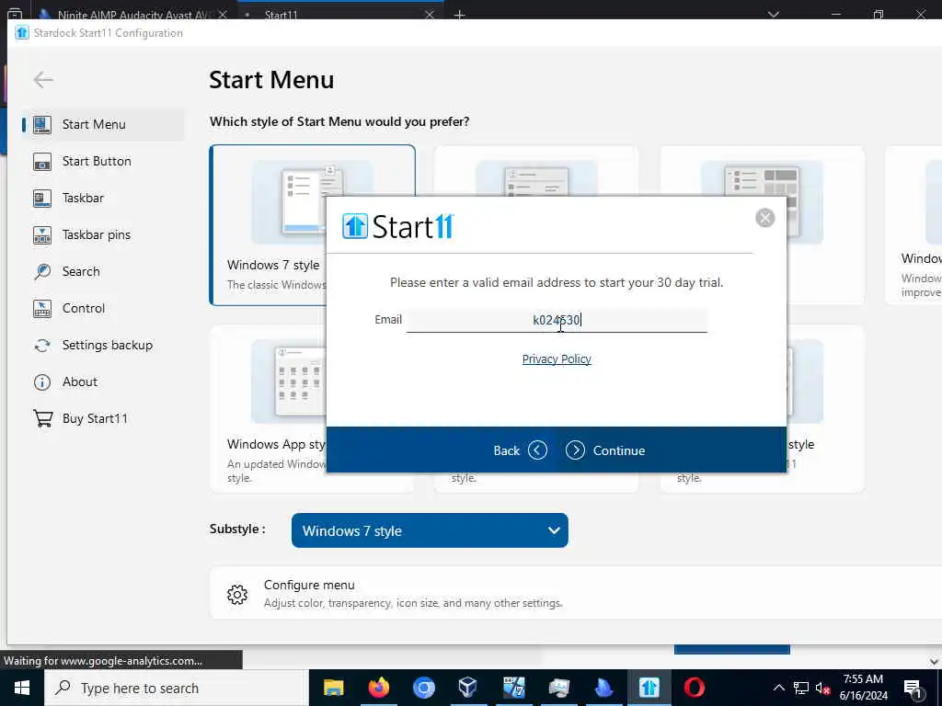Show hidden system tray icons
The image size is (942, 706).
[x=778, y=688]
